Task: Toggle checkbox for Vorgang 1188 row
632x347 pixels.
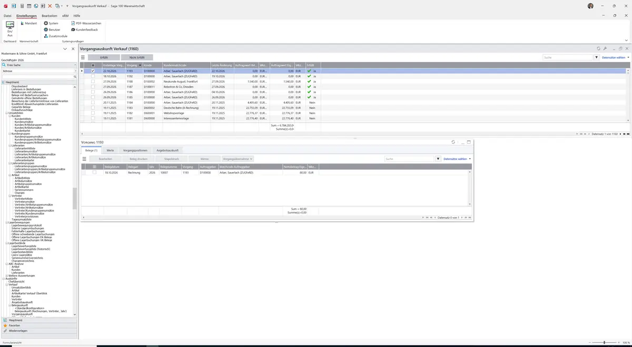Action: coord(93,81)
